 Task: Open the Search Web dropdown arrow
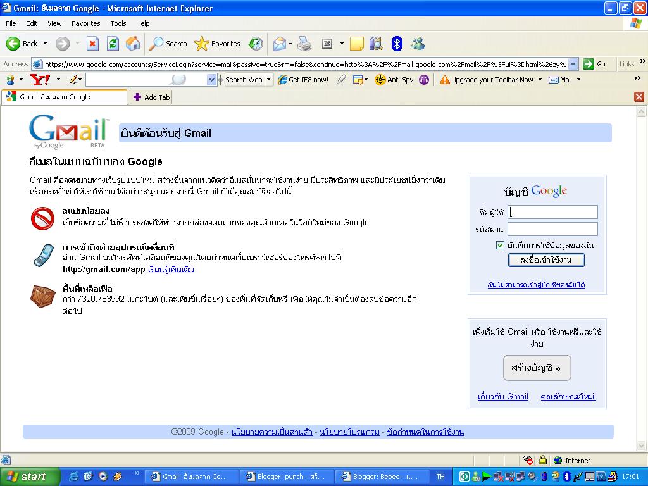point(268,79)
